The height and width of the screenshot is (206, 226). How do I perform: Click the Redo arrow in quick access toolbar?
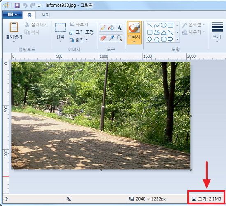click(32, 6)
